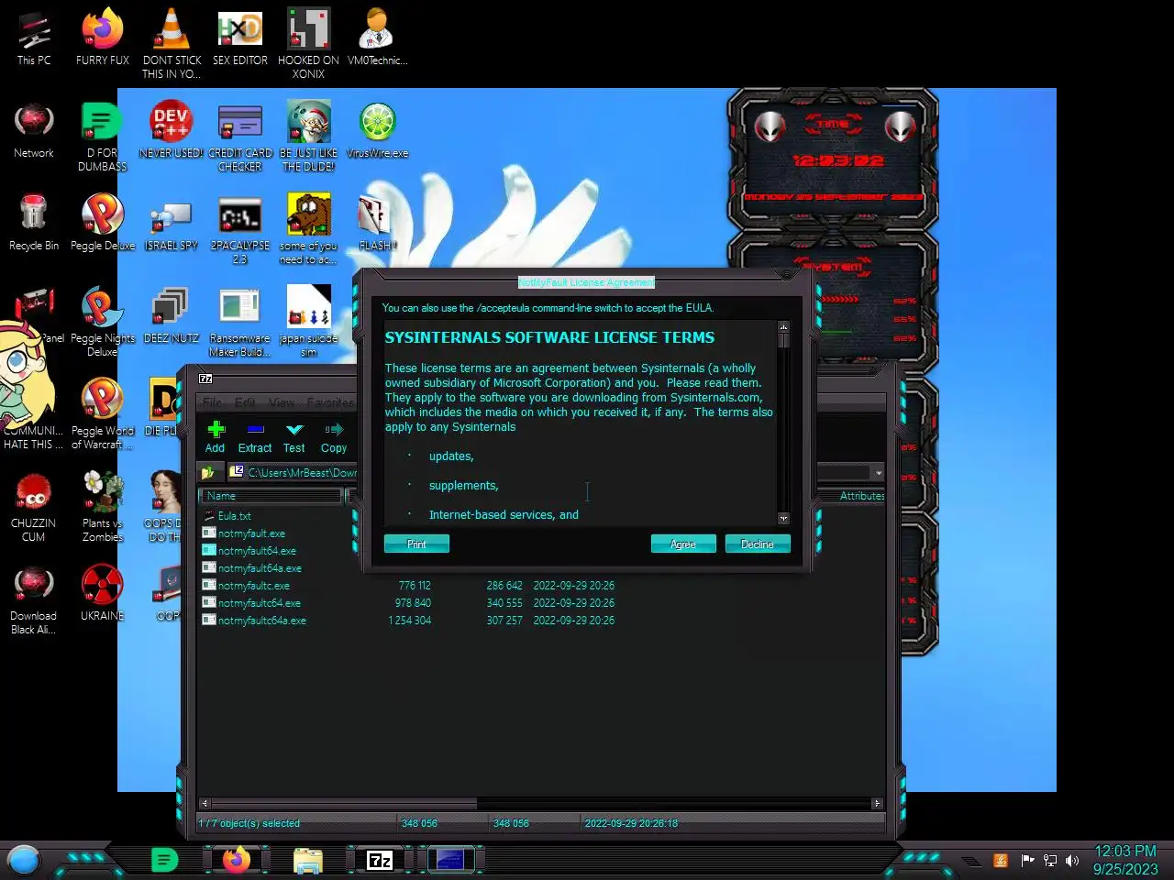Image resolution: width=1174 pixels, height=880 pixels.
Task: Go up one folder in 7-Zip
Action: (208, 472)
